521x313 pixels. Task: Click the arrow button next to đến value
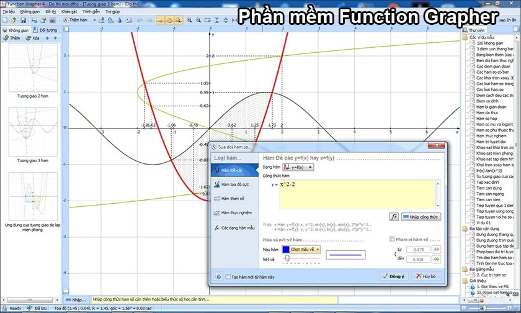(x=436, y=259)
